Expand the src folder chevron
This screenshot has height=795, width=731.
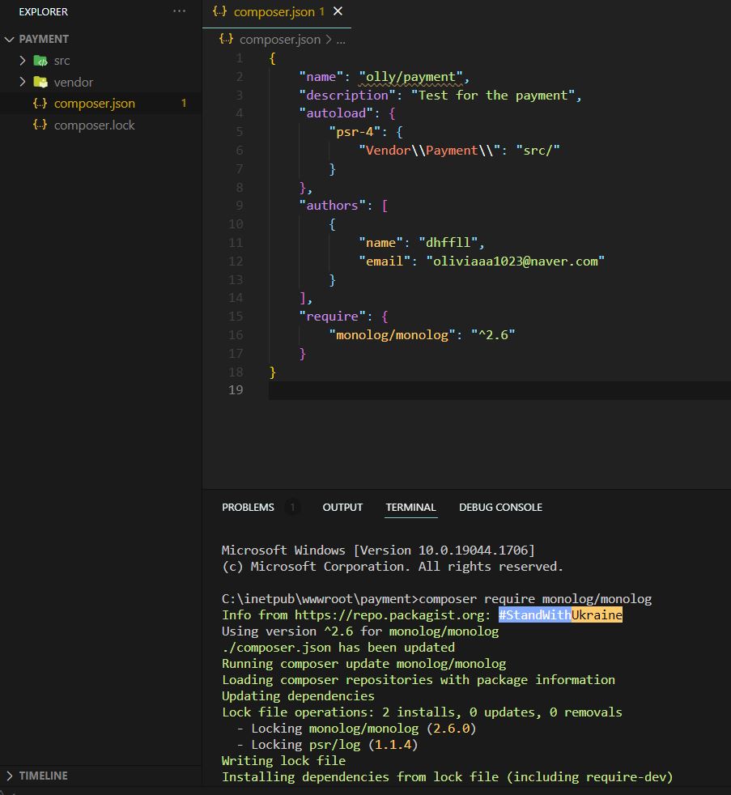pos(23,61)
